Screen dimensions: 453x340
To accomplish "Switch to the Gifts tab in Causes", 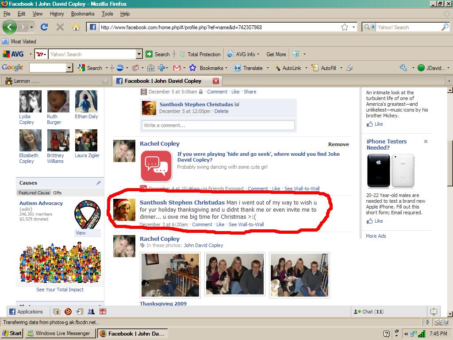I will pyautogui.click(x=57, y=193).
